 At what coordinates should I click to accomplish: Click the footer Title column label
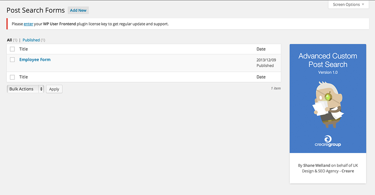click(24, 77)
